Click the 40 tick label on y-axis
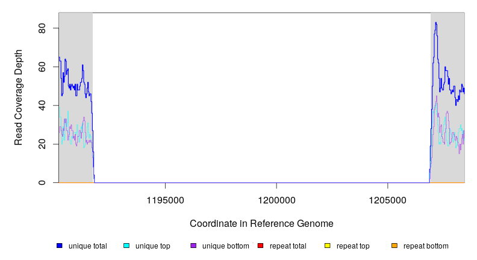Screen dimensions: 477x260 [42, 105]
